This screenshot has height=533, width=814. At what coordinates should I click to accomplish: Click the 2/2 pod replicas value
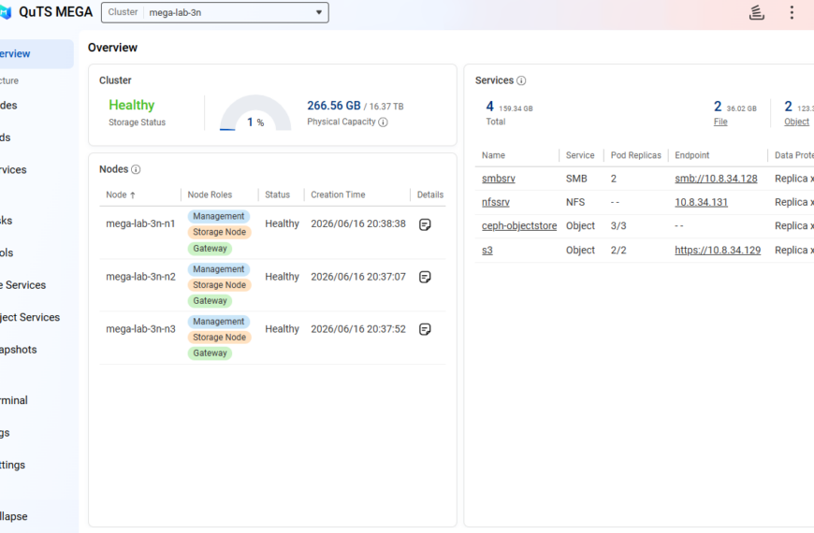click(618, 251)
